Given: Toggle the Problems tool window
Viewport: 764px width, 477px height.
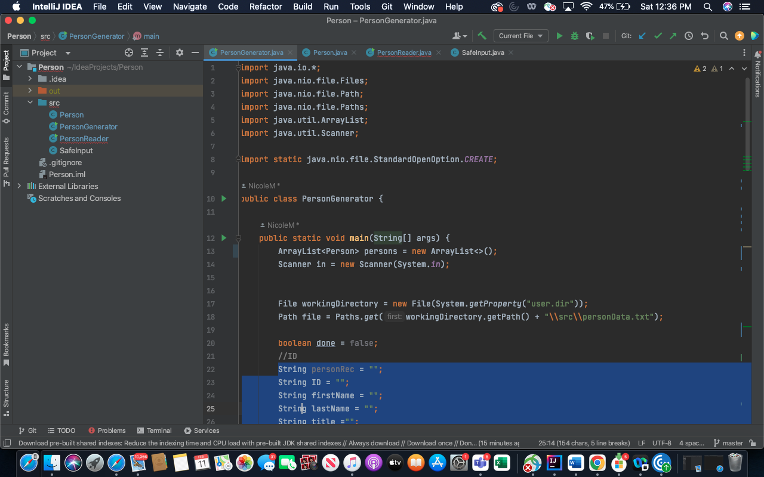Looking at the screenshot, I should (107, 430).
